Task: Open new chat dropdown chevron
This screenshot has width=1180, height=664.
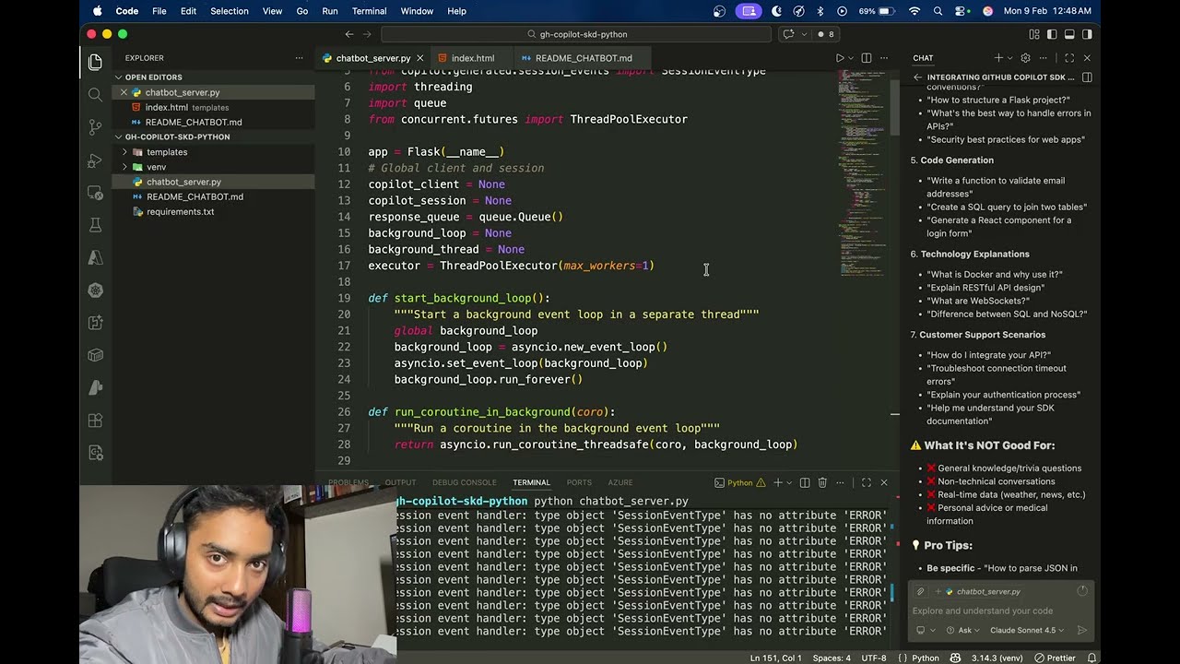Action: pos(1009,58)
